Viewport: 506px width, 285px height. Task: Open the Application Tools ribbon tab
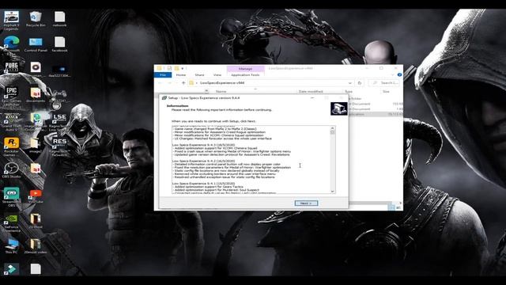245,75
